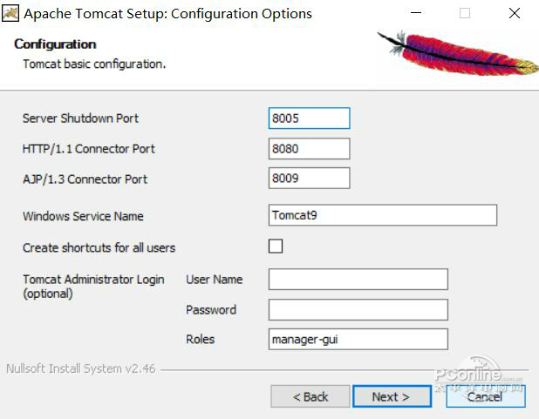Click the Windows Service Name field
539x419 pixels.
tap(382, 215)
